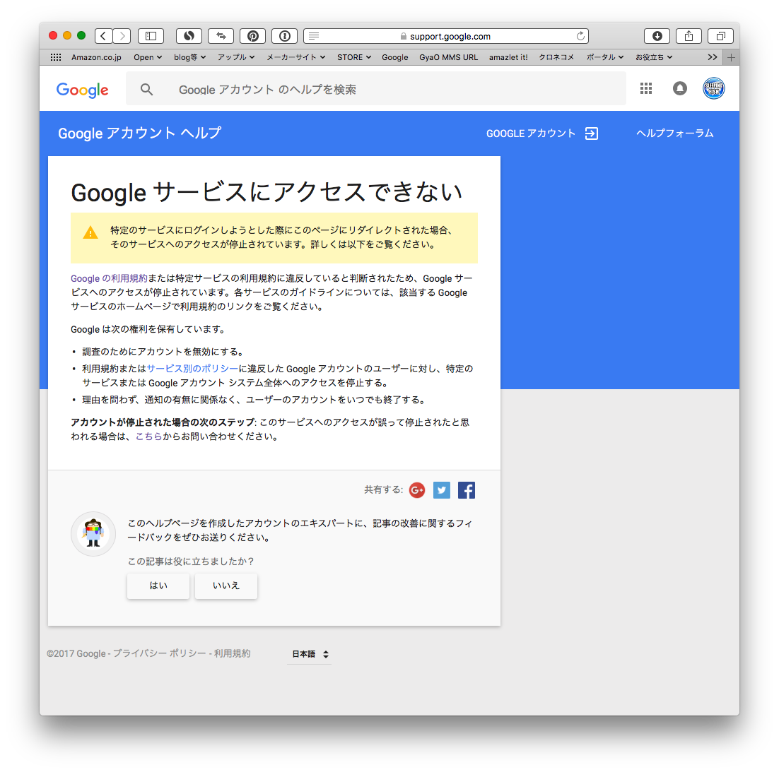
Task: Open the account profile avatar
Action: [713, 88]
